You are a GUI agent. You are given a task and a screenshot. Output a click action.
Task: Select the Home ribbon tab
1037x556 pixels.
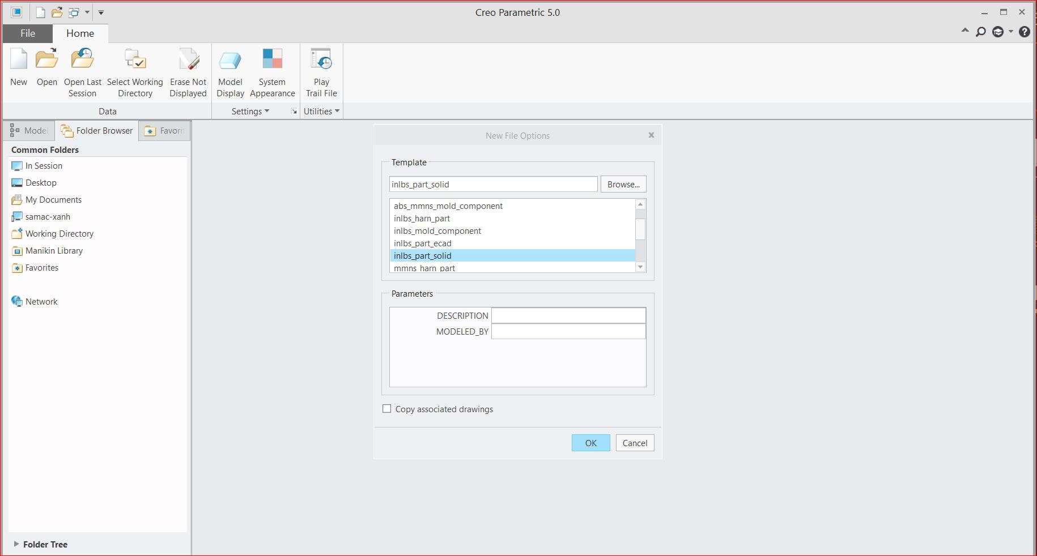pyautogui.click(x=80, y=33)
